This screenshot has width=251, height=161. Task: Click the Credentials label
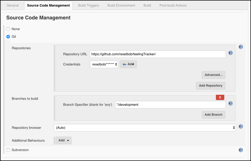pos(72,64)
